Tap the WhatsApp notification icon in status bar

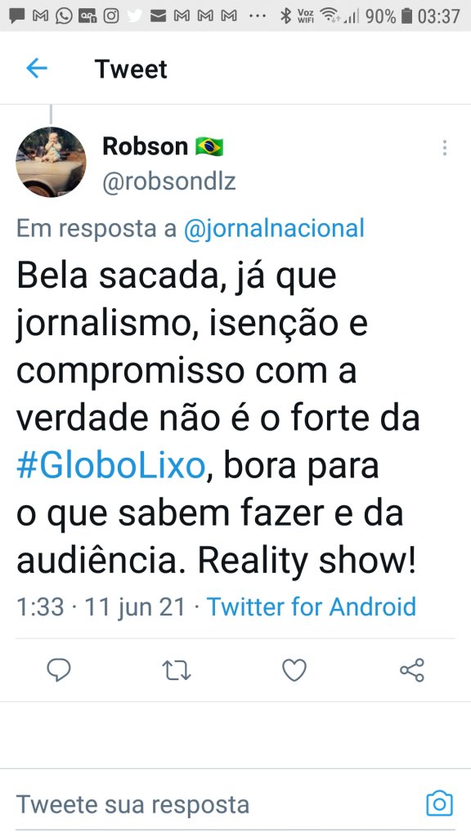pos(64,16)
